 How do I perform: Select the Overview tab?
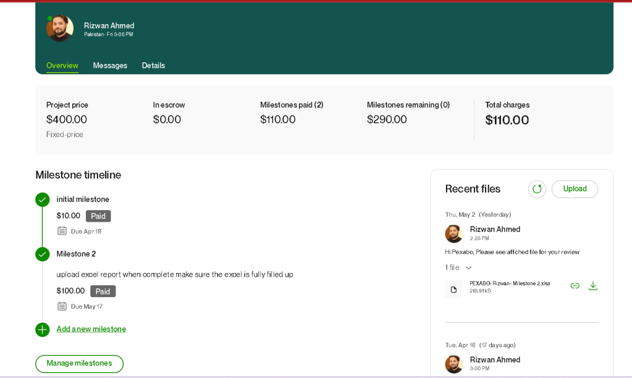tap(62, 65)
